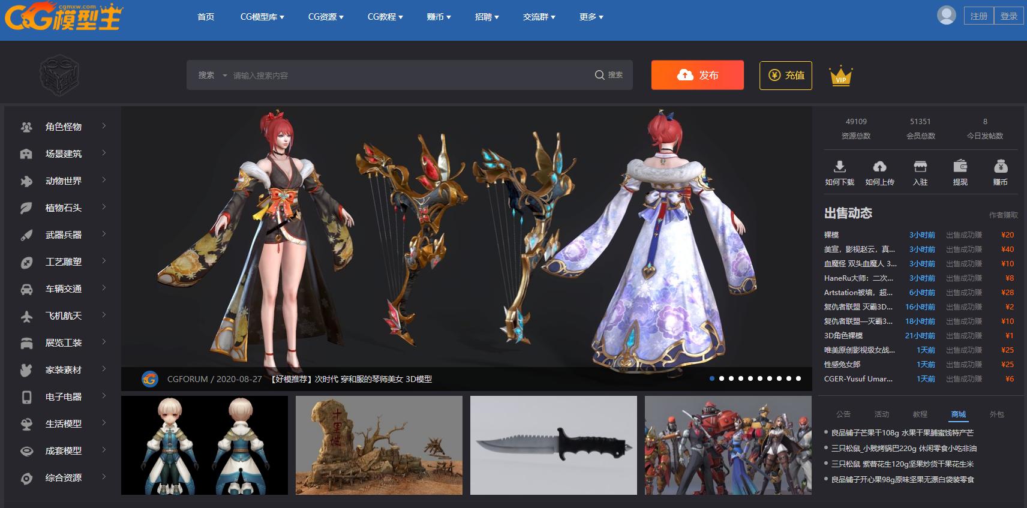Viewport: 1027px width, 508px height.
Task: Expand the 角色怪物 category arrow
Action: click(x=104, y=126)
